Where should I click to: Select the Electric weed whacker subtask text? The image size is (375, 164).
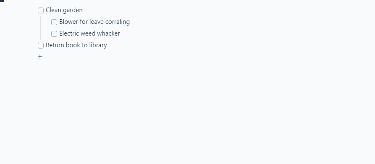click(89, 33)
